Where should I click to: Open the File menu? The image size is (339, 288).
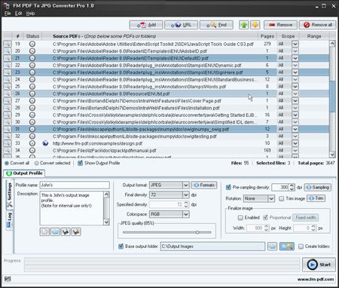pos(8,14)
